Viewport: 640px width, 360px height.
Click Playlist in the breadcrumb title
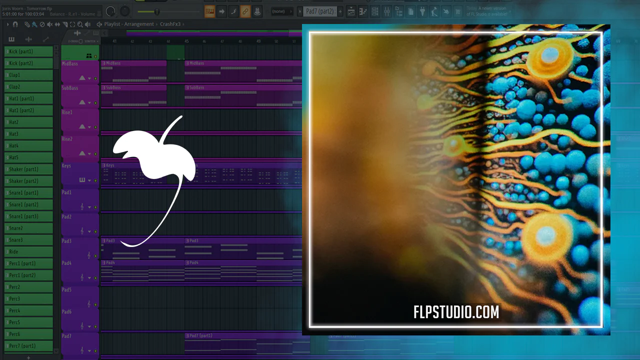coord(112,24)
